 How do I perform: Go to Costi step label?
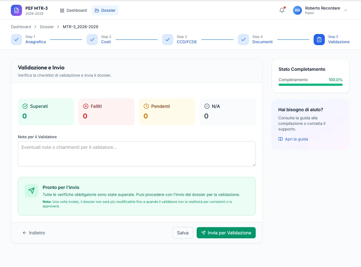[x=106, y=42]
